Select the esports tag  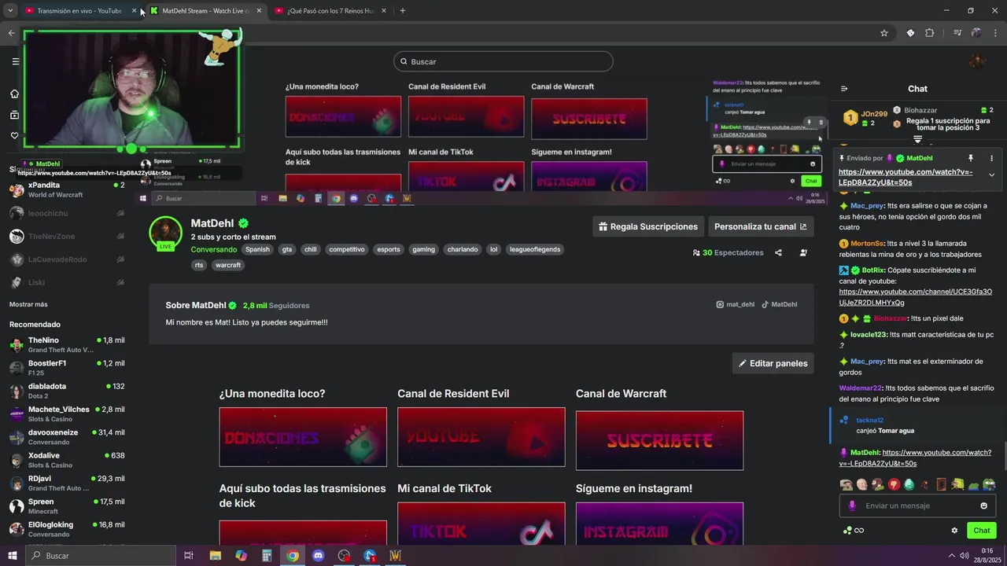coord(389,249)
